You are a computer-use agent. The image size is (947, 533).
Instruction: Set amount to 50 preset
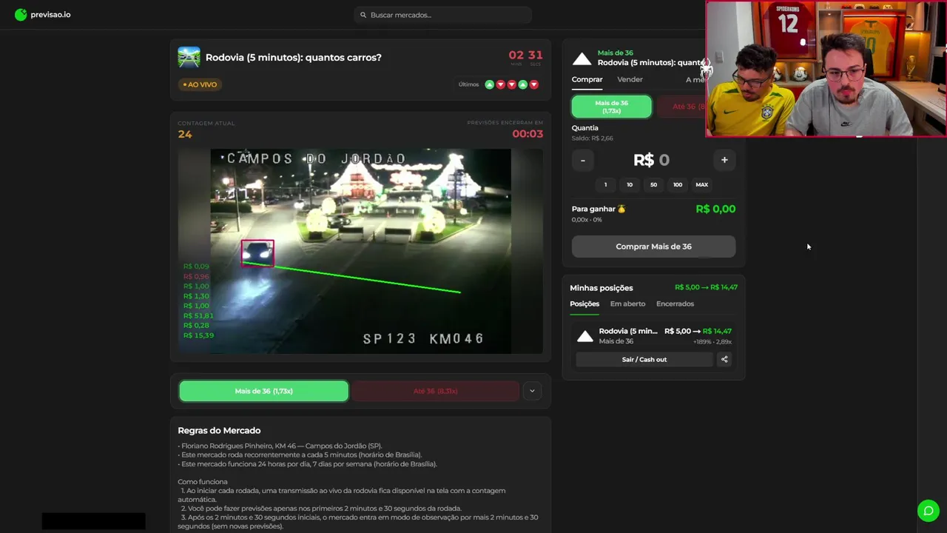coord(653,184)
